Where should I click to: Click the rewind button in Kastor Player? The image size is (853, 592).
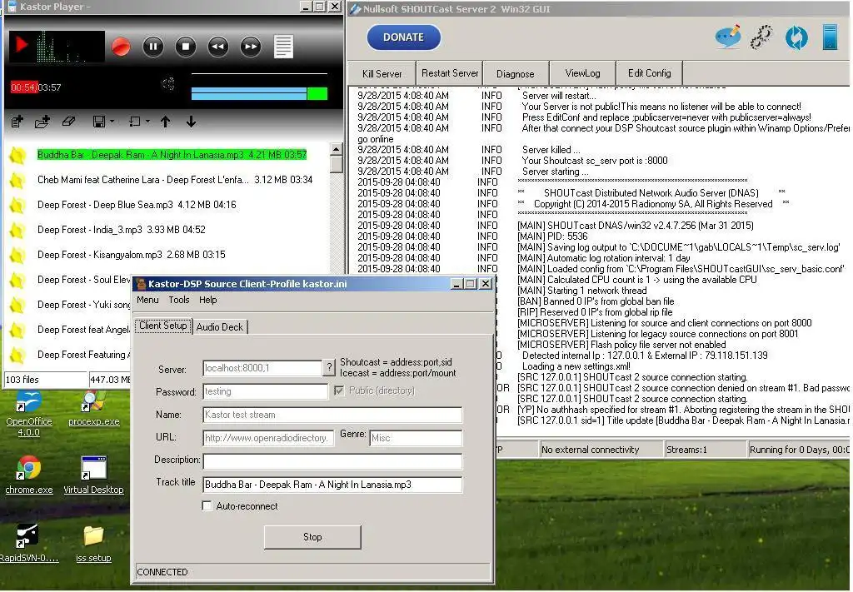(218, 47)
